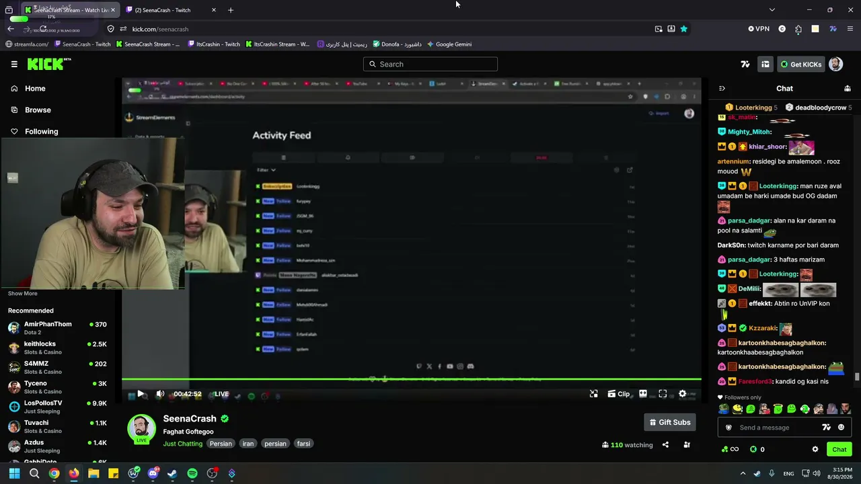Seek on the green video progress bar
The image size is (861, 484).
click(x=412, y=380)
